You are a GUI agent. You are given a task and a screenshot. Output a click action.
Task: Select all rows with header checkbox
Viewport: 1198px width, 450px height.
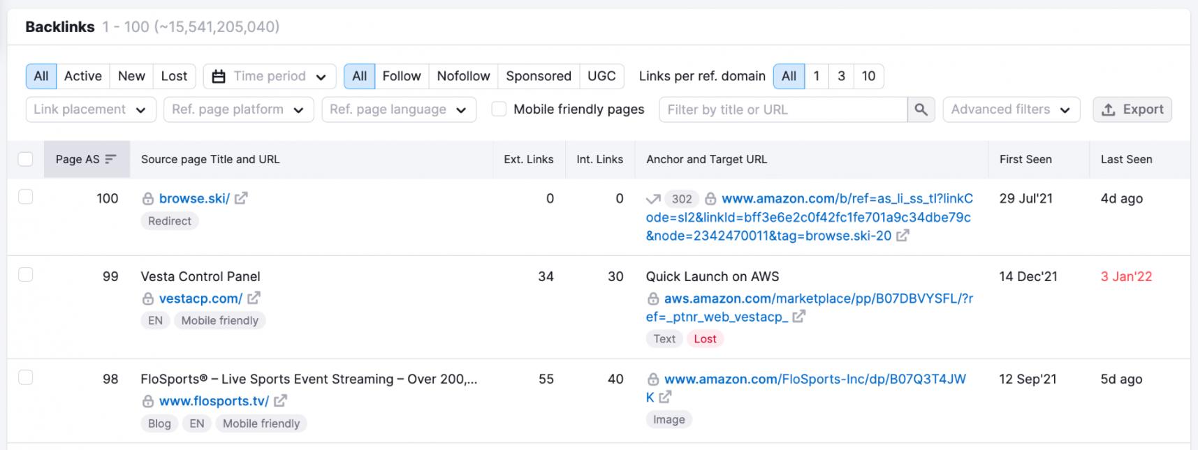(x=26, y=159)
